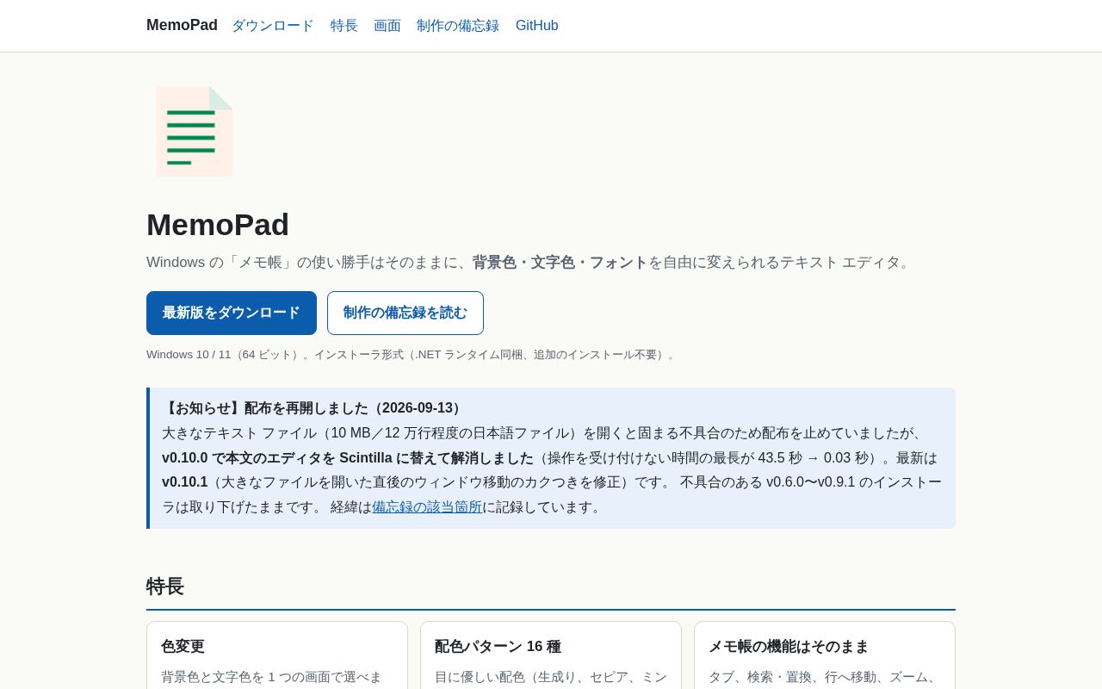The width and height of the screenshot is (1102, 689).
Task: Select the 配色パターン 16 種 card title
Action: [x=498, y=646]
